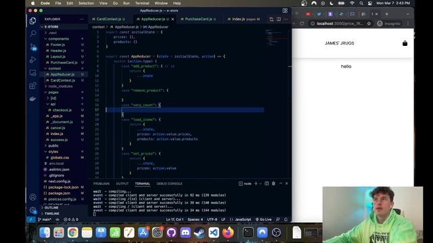The height and width of the screenshot is (243, 433).
Task: Open Firefox from the Dock
Action: (x=228, y=233)
